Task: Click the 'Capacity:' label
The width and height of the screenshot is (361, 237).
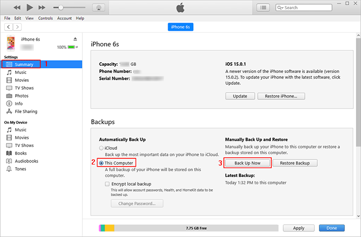Action: point(108,64)
